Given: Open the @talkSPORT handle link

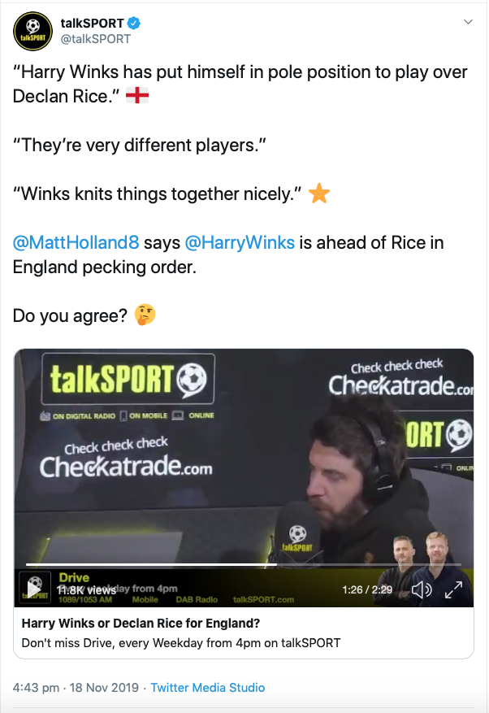Looking at the screenshot, I should coord(95,39).
